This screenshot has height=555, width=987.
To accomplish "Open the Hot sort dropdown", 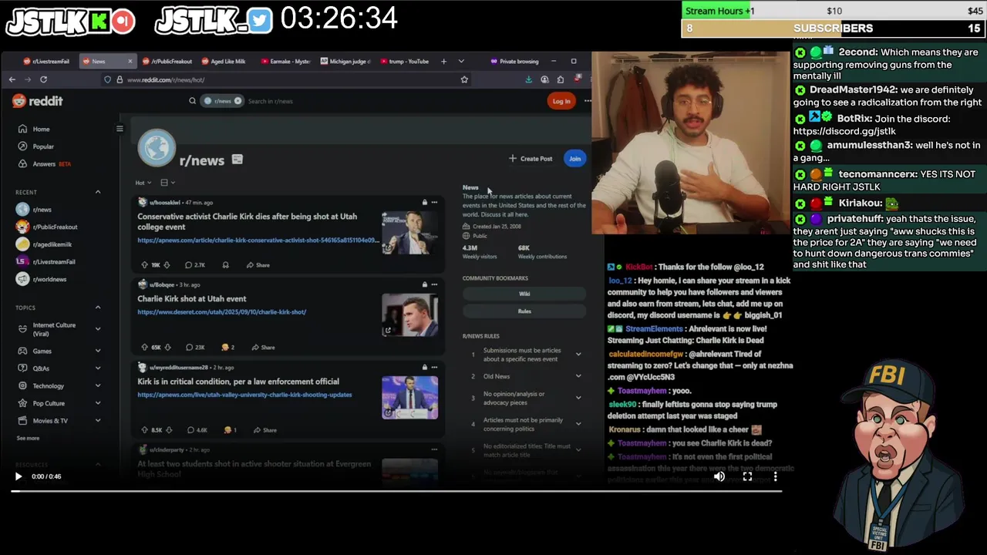I will pyautogui.click(x=143, y=183).
